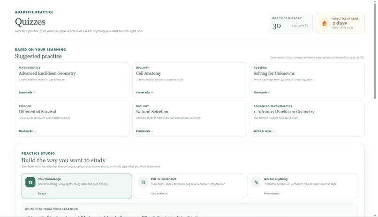Viewport: 378px width, 217px height.
Task: Click the Solving for Unknowns title
Action: coord(274,73)
